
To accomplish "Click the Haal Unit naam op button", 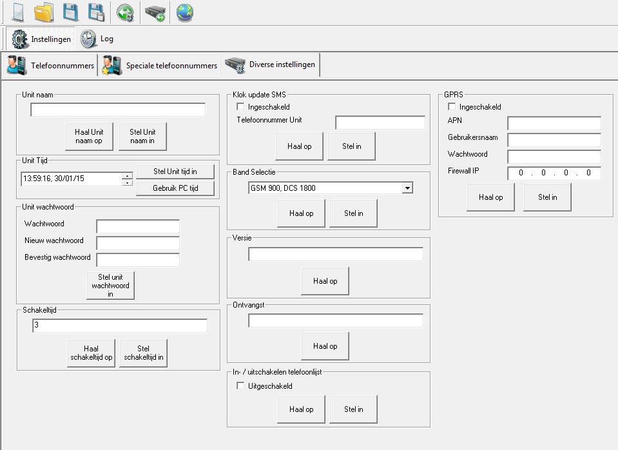I will click(x=89, y=137).
